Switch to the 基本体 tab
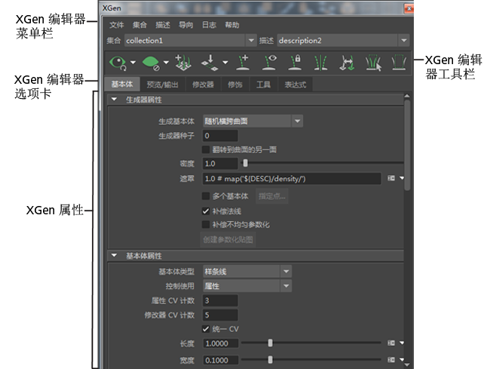Viewport: 490px width, 369px height. coord(122,84)
